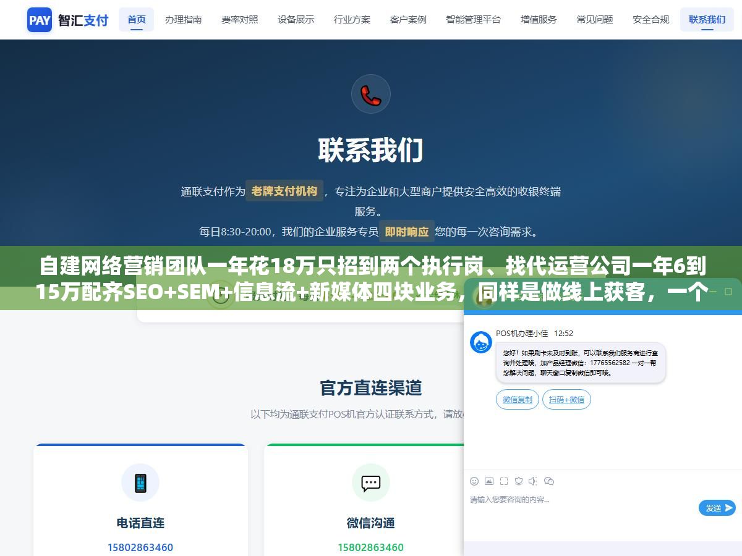742x556 pixels.
Task: Click the 微信沟通 card title
Action: pyautogui.click(x=371, y=523)
